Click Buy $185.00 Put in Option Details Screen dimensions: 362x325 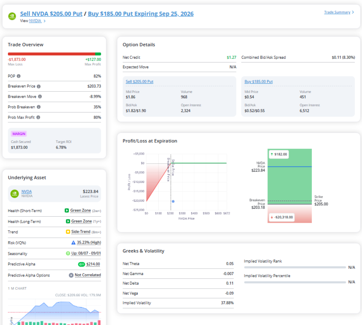258,81
